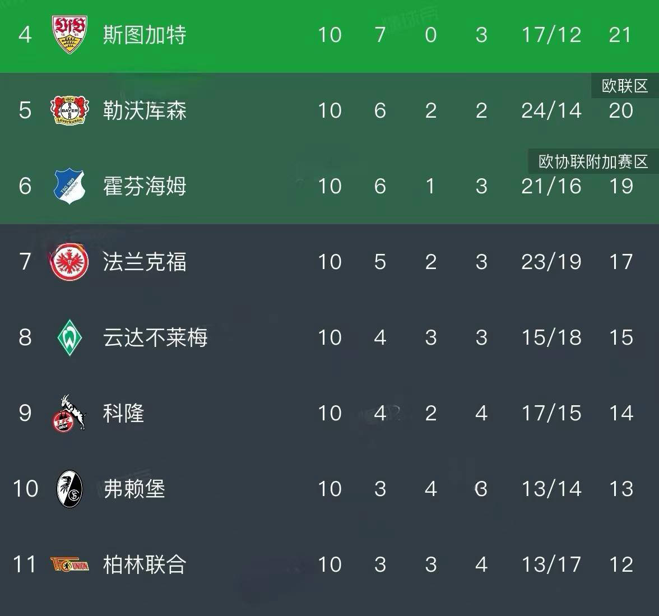Select the Eintracht Frankfurt eagle logo
The height and width of the screenshot is (616, 659).
(x=69, y=261)
